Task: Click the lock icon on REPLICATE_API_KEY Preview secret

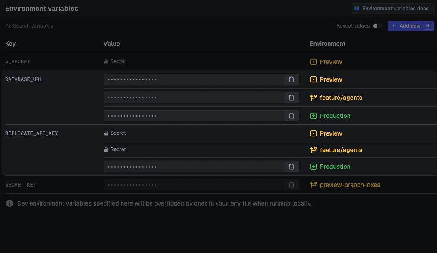Action: point(106,133)
